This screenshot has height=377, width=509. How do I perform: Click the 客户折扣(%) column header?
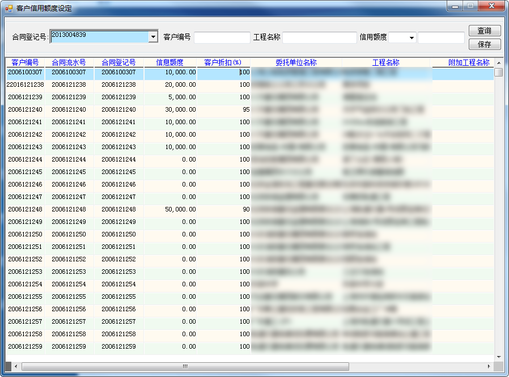pos(223,62)
